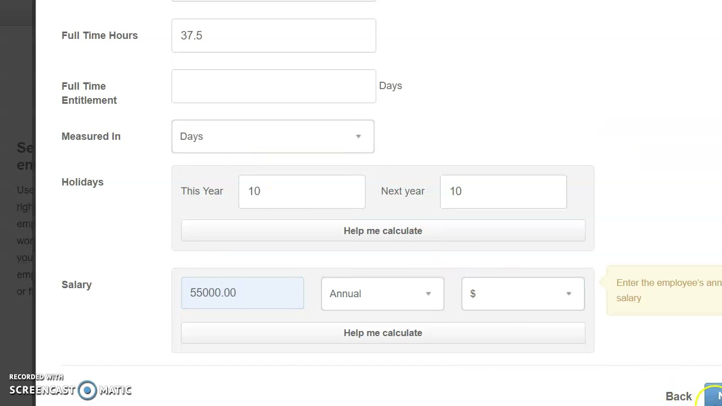This screenshot has width=722, height=406.
Task: Click the Full Time Hours field showing 37.5
Action: [x=274, y=36]
